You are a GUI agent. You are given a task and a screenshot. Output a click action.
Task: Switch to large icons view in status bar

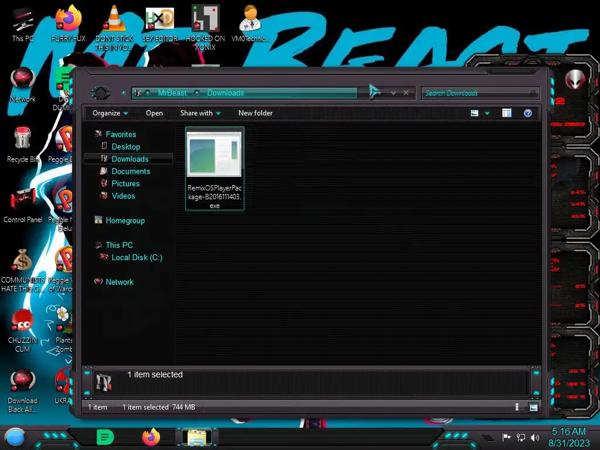pos(533,407)
